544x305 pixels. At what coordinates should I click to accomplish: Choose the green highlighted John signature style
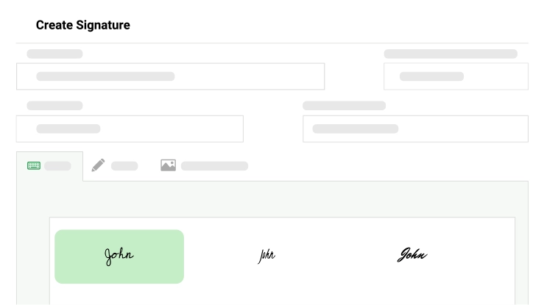(x=119, y=256)
